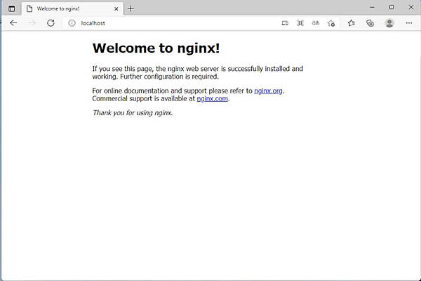421x281 pixels.
Task: Open the translate page icon
Action: point(316,23)
